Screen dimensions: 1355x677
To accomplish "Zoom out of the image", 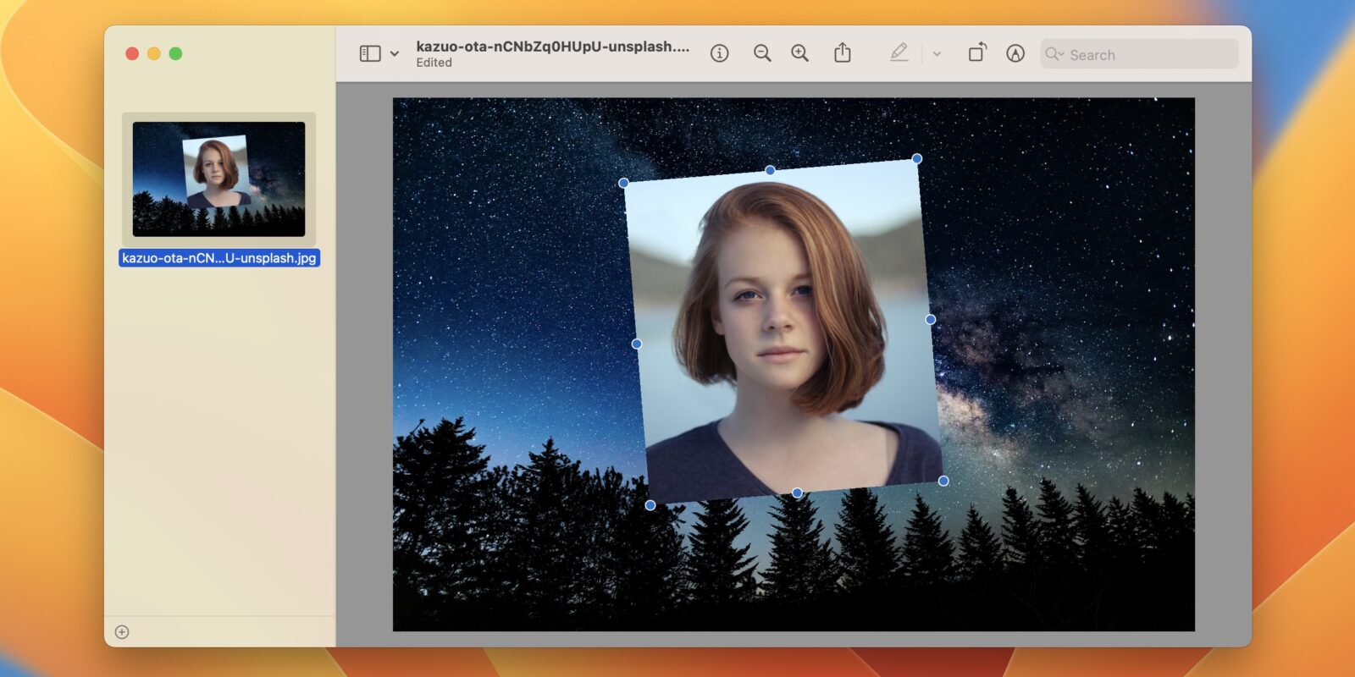I will tap(762, 53).
